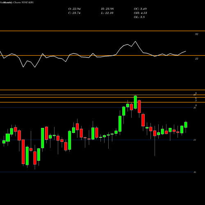This screenshot has height=205, width=205.
Task: Click the '16' price axis label
Action: pos(195,172)
